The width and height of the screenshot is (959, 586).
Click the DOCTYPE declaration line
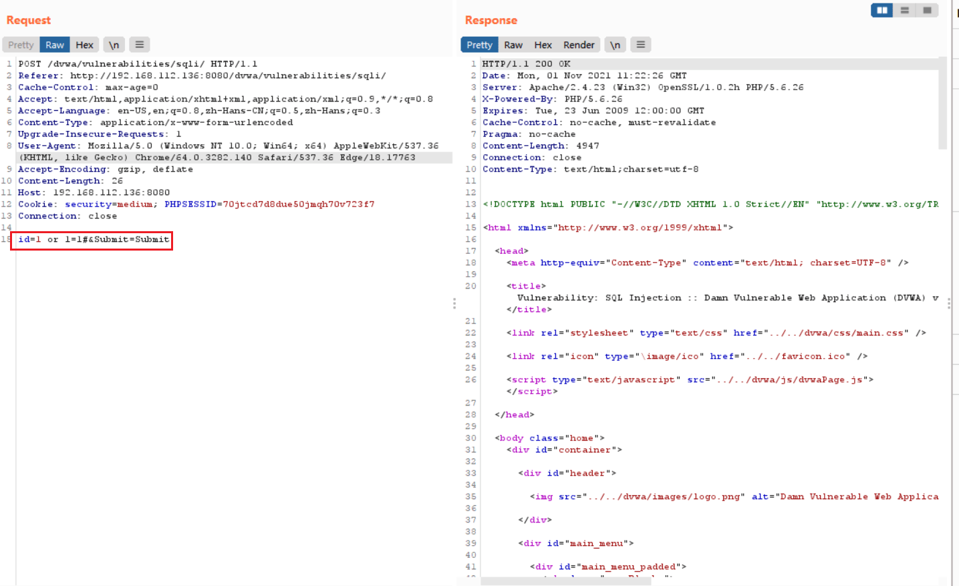click(710, 204)
